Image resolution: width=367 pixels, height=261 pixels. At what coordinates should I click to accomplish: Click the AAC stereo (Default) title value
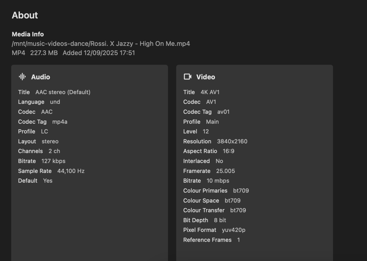(x=63, y=92)
